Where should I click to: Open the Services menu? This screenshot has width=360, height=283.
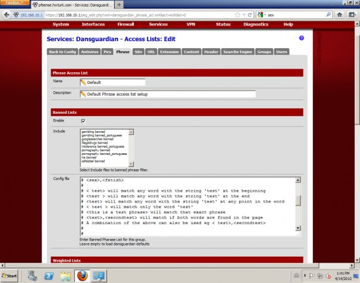[x=158, y=24]
